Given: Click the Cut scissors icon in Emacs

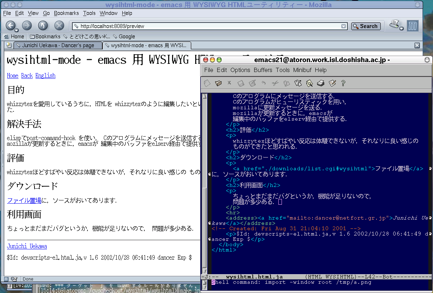Looking at the screenshot, I should coord(275,83).
